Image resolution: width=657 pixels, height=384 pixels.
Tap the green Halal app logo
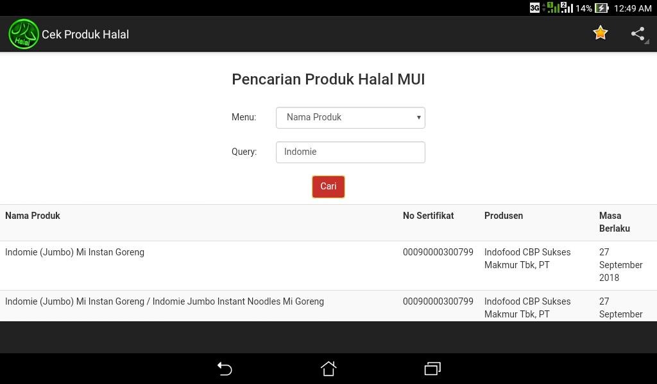[24, 34]
